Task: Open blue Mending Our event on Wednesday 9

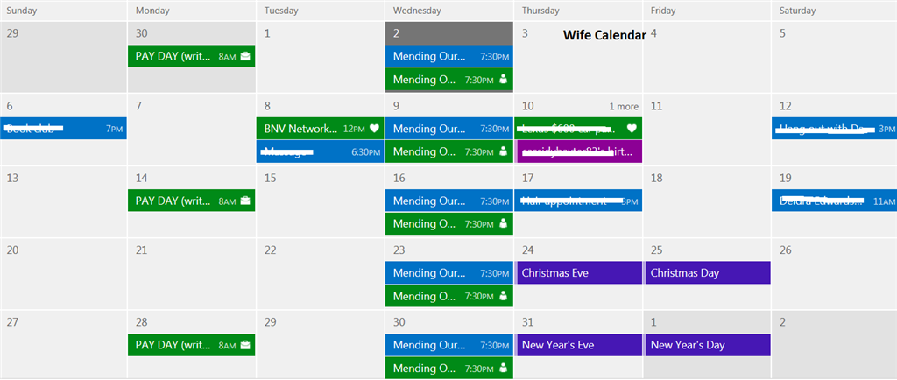Action: point(449,129)
